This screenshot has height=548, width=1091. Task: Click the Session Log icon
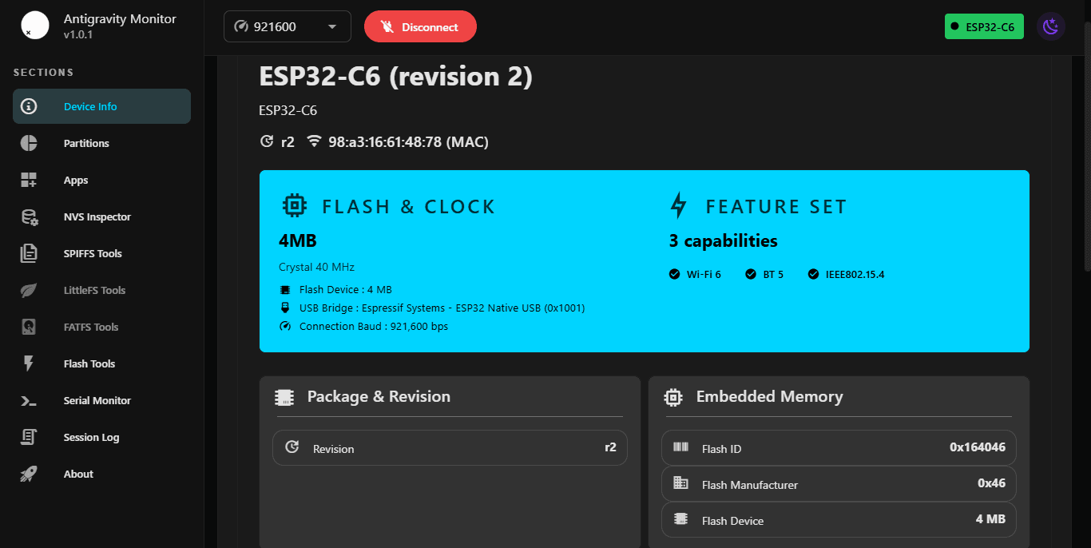(x=29, y=437)
